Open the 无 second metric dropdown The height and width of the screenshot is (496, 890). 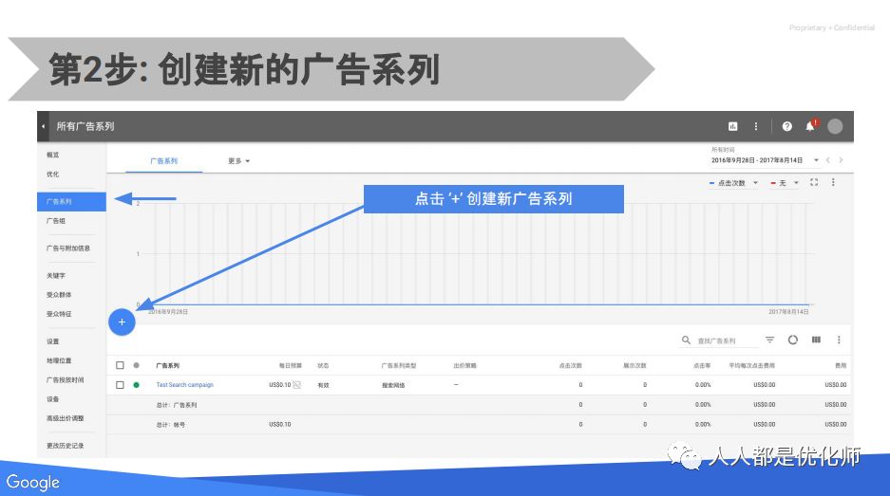tap(785, 183)
